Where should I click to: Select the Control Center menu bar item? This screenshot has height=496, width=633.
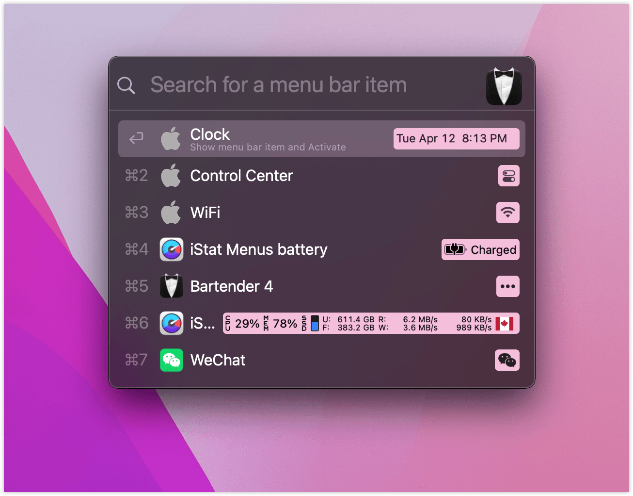(241, 176)
